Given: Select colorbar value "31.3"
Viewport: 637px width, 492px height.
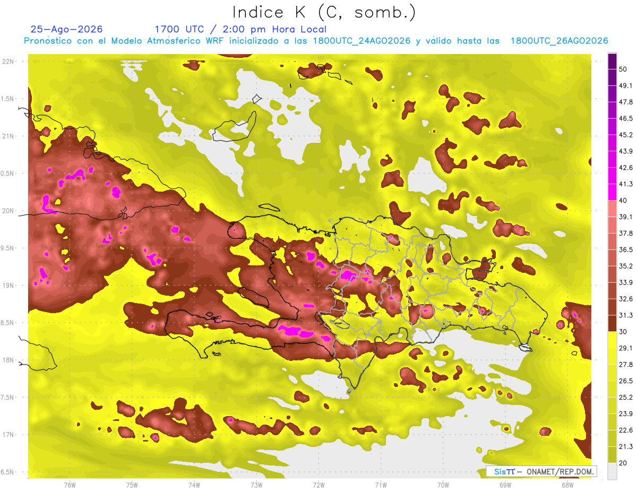Looking at the screenshot, I should click(626, 315).
